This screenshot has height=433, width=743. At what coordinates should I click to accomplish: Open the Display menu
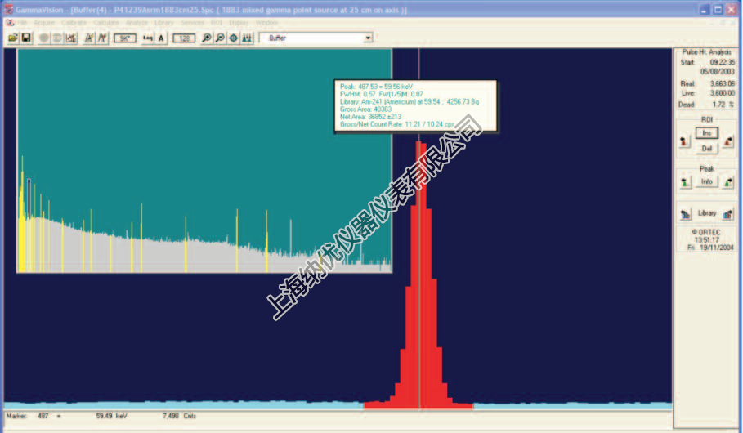point(239,22)
